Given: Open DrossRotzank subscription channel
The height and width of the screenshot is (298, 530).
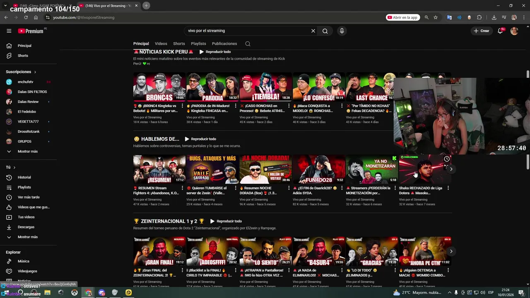Looking at the screenshot, I should pyautogui.click(x=29, y=132).
